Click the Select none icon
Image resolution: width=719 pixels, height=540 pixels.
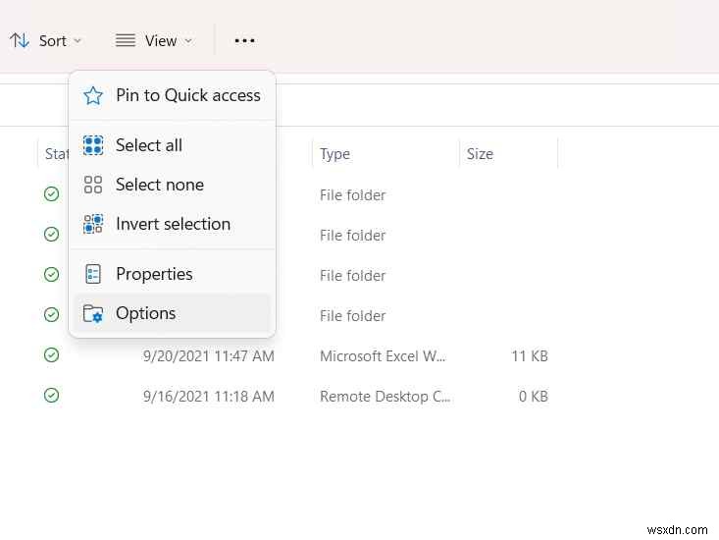click(x=93, y=185)
